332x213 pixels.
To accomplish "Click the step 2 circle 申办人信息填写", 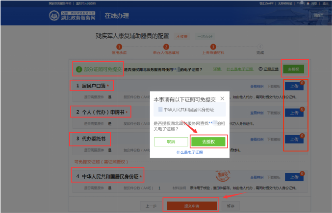I will coord(166,47).
